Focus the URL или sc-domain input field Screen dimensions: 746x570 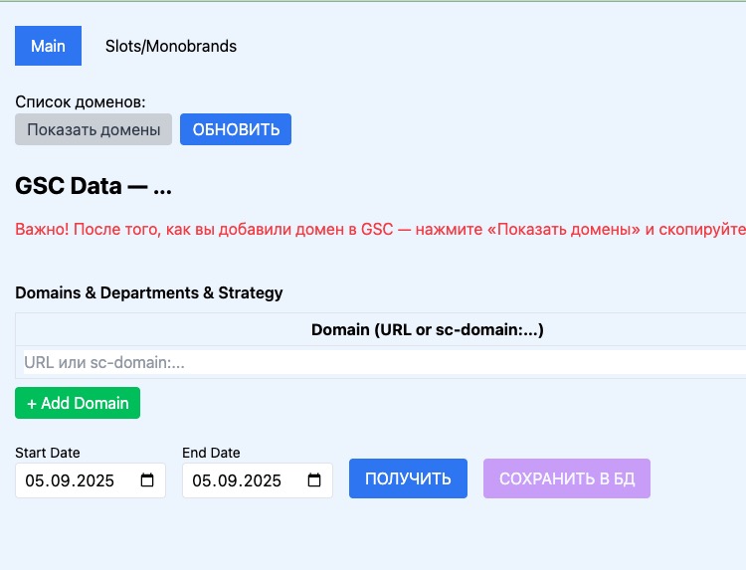(378, 363)
